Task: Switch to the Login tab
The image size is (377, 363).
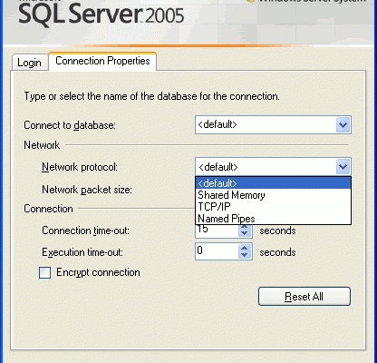Action: click(x=30, y=63)
